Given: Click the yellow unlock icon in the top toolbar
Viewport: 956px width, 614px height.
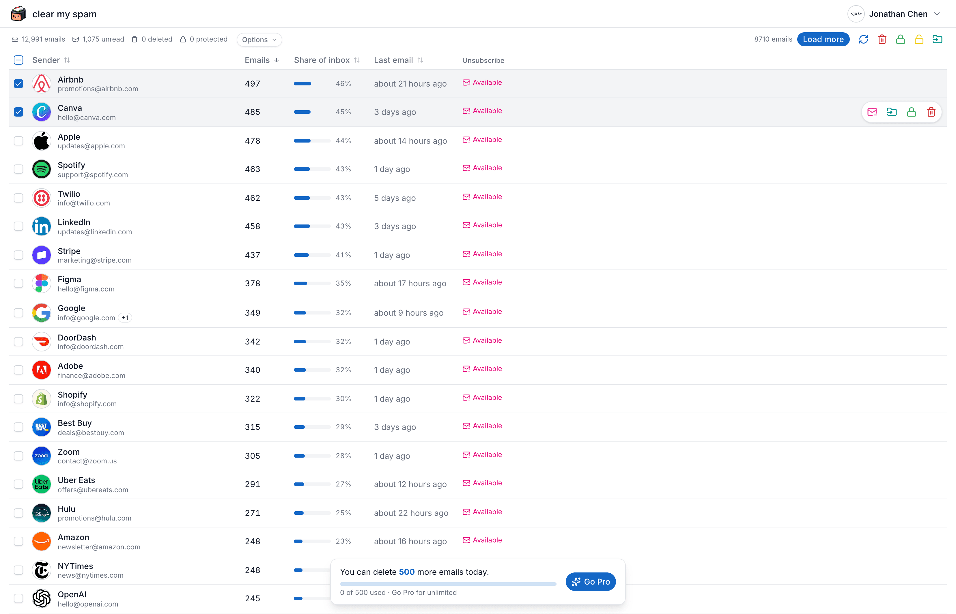Looking at the screenshot, I should coord(919,39).
